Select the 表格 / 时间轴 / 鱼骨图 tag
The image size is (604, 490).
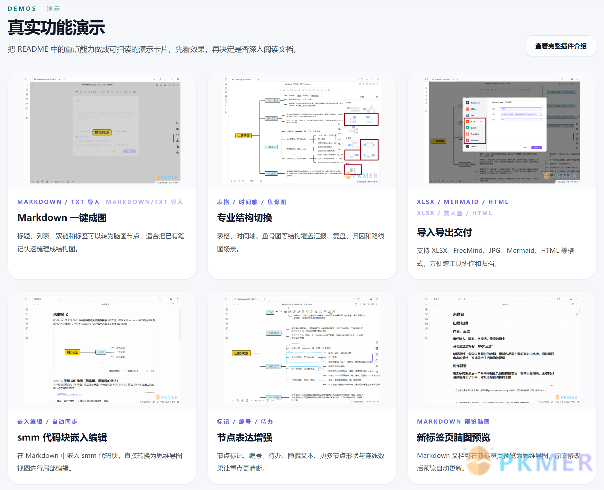pyautogui.click(x=251, y=202)
